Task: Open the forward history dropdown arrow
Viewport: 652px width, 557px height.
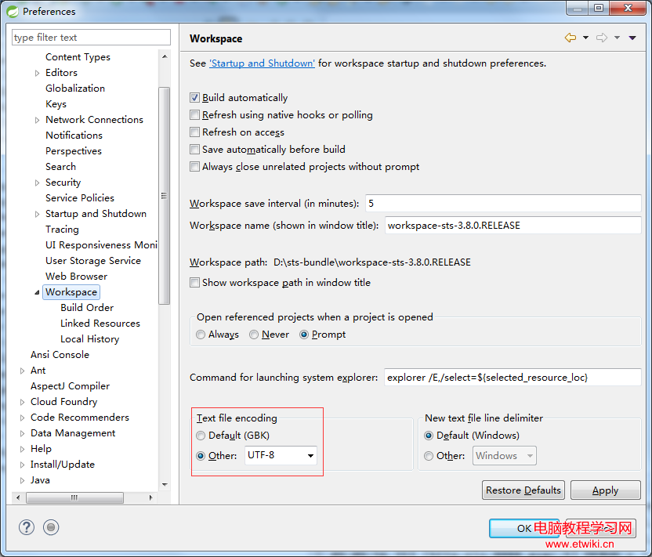Action: pos(617,38)
